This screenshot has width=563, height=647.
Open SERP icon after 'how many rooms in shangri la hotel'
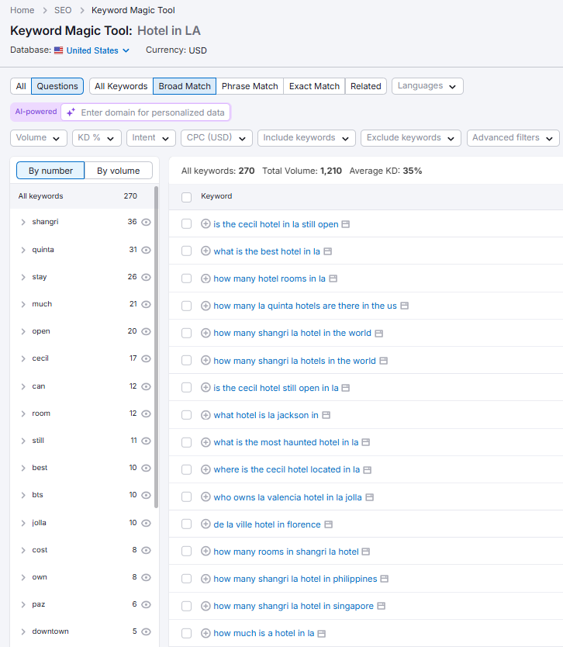[x=365, y=552]
